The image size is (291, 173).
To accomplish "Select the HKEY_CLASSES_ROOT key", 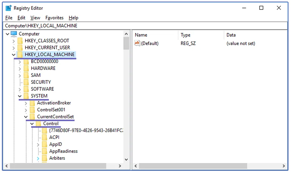I will pyautogui.click(x=47, y=41).
